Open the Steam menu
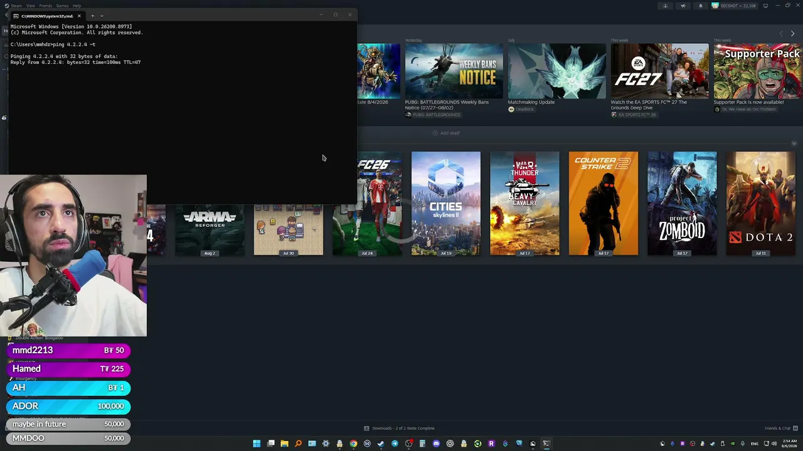This screenshot has width=803, height=451. 16,6
